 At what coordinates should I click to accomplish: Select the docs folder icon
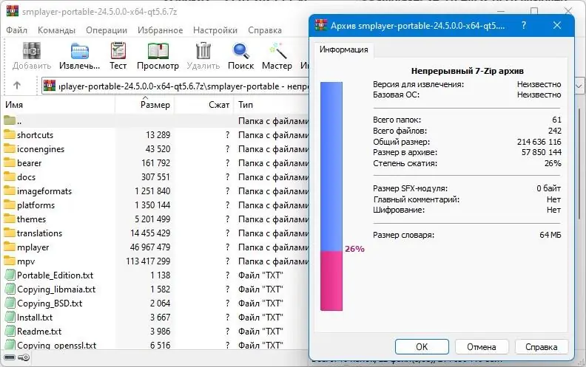coord(10,176)
